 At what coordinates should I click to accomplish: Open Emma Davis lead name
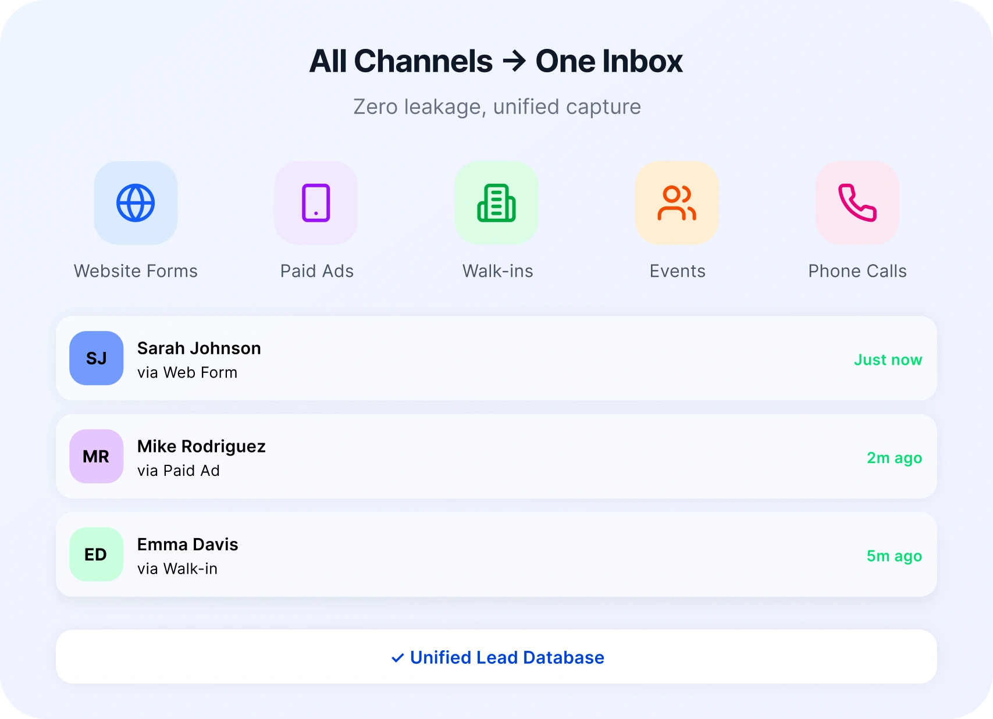pos(188,544)
